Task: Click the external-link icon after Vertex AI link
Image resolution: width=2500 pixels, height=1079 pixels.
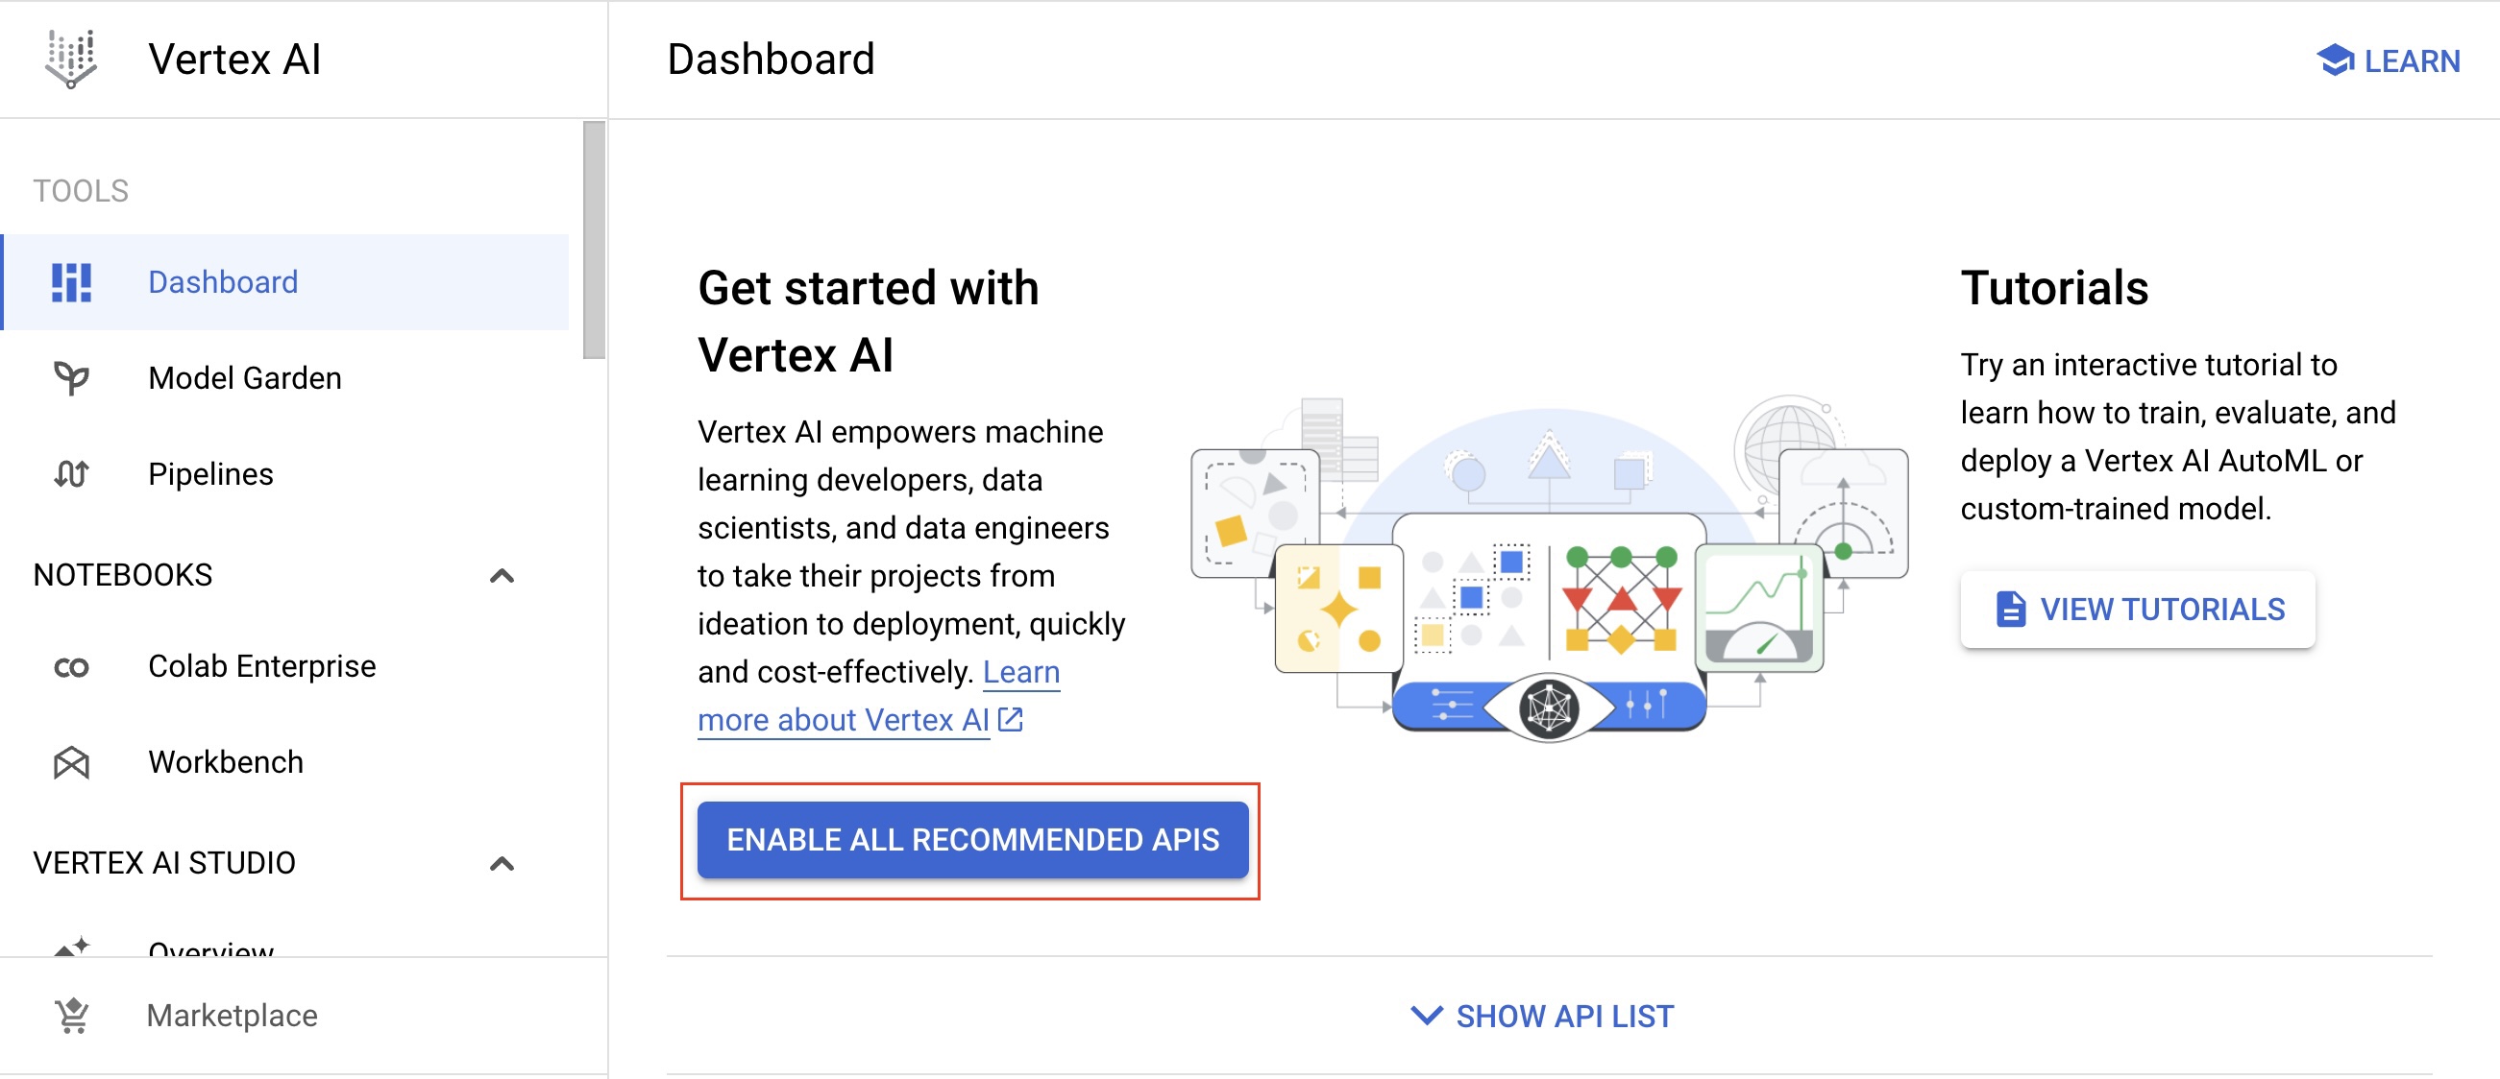Action: point(1011,719)
